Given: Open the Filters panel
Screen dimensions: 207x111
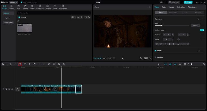Looking at the screenshot, I should point(55,7).
